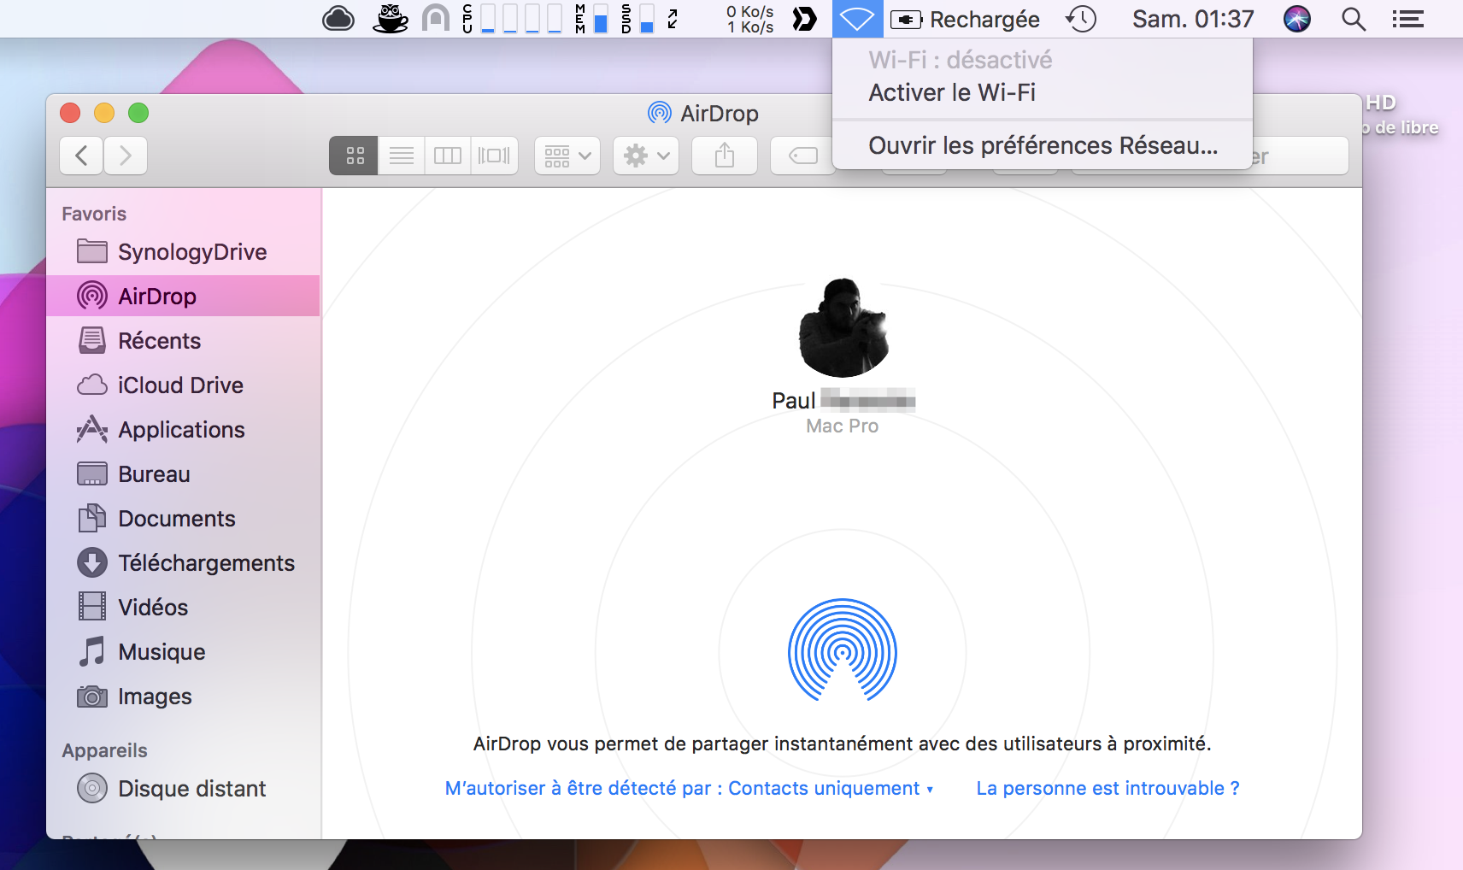Open Spotlight search magnifier
The height and width of the screenshot is (870, 1463).
(x=1354, y=19)
